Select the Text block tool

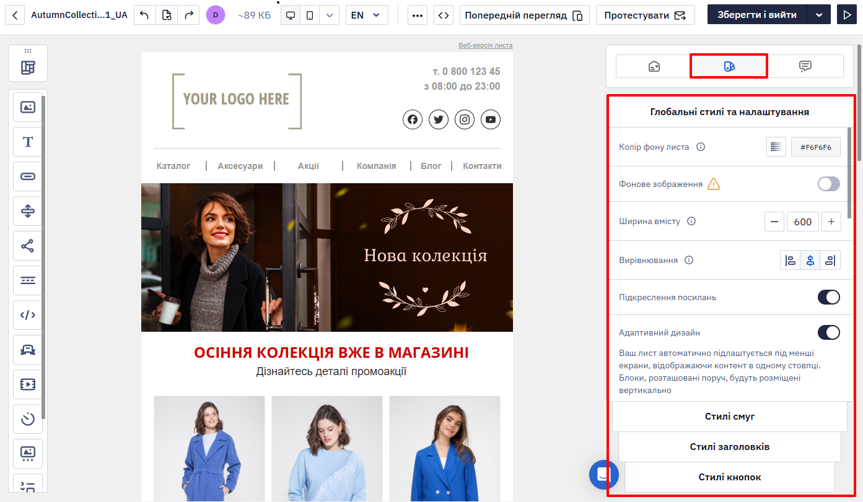(28, 142)
